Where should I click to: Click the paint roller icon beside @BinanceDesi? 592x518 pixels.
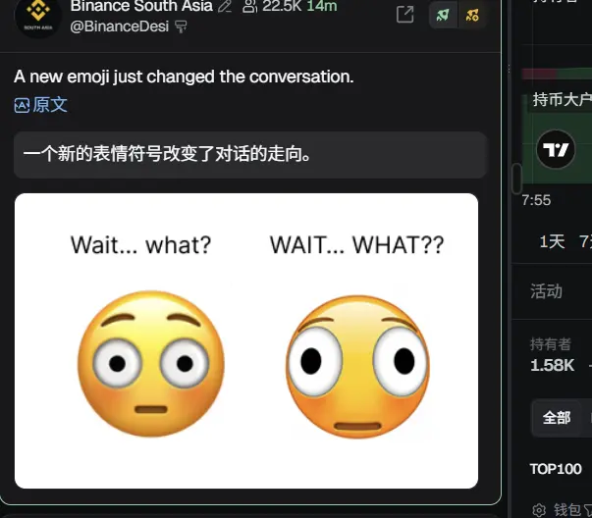[x=181, y=26]
